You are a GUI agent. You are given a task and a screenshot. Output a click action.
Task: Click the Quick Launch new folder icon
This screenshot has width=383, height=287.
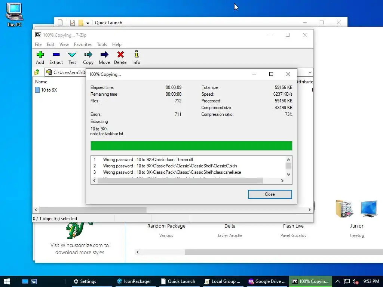coord(81,23)
